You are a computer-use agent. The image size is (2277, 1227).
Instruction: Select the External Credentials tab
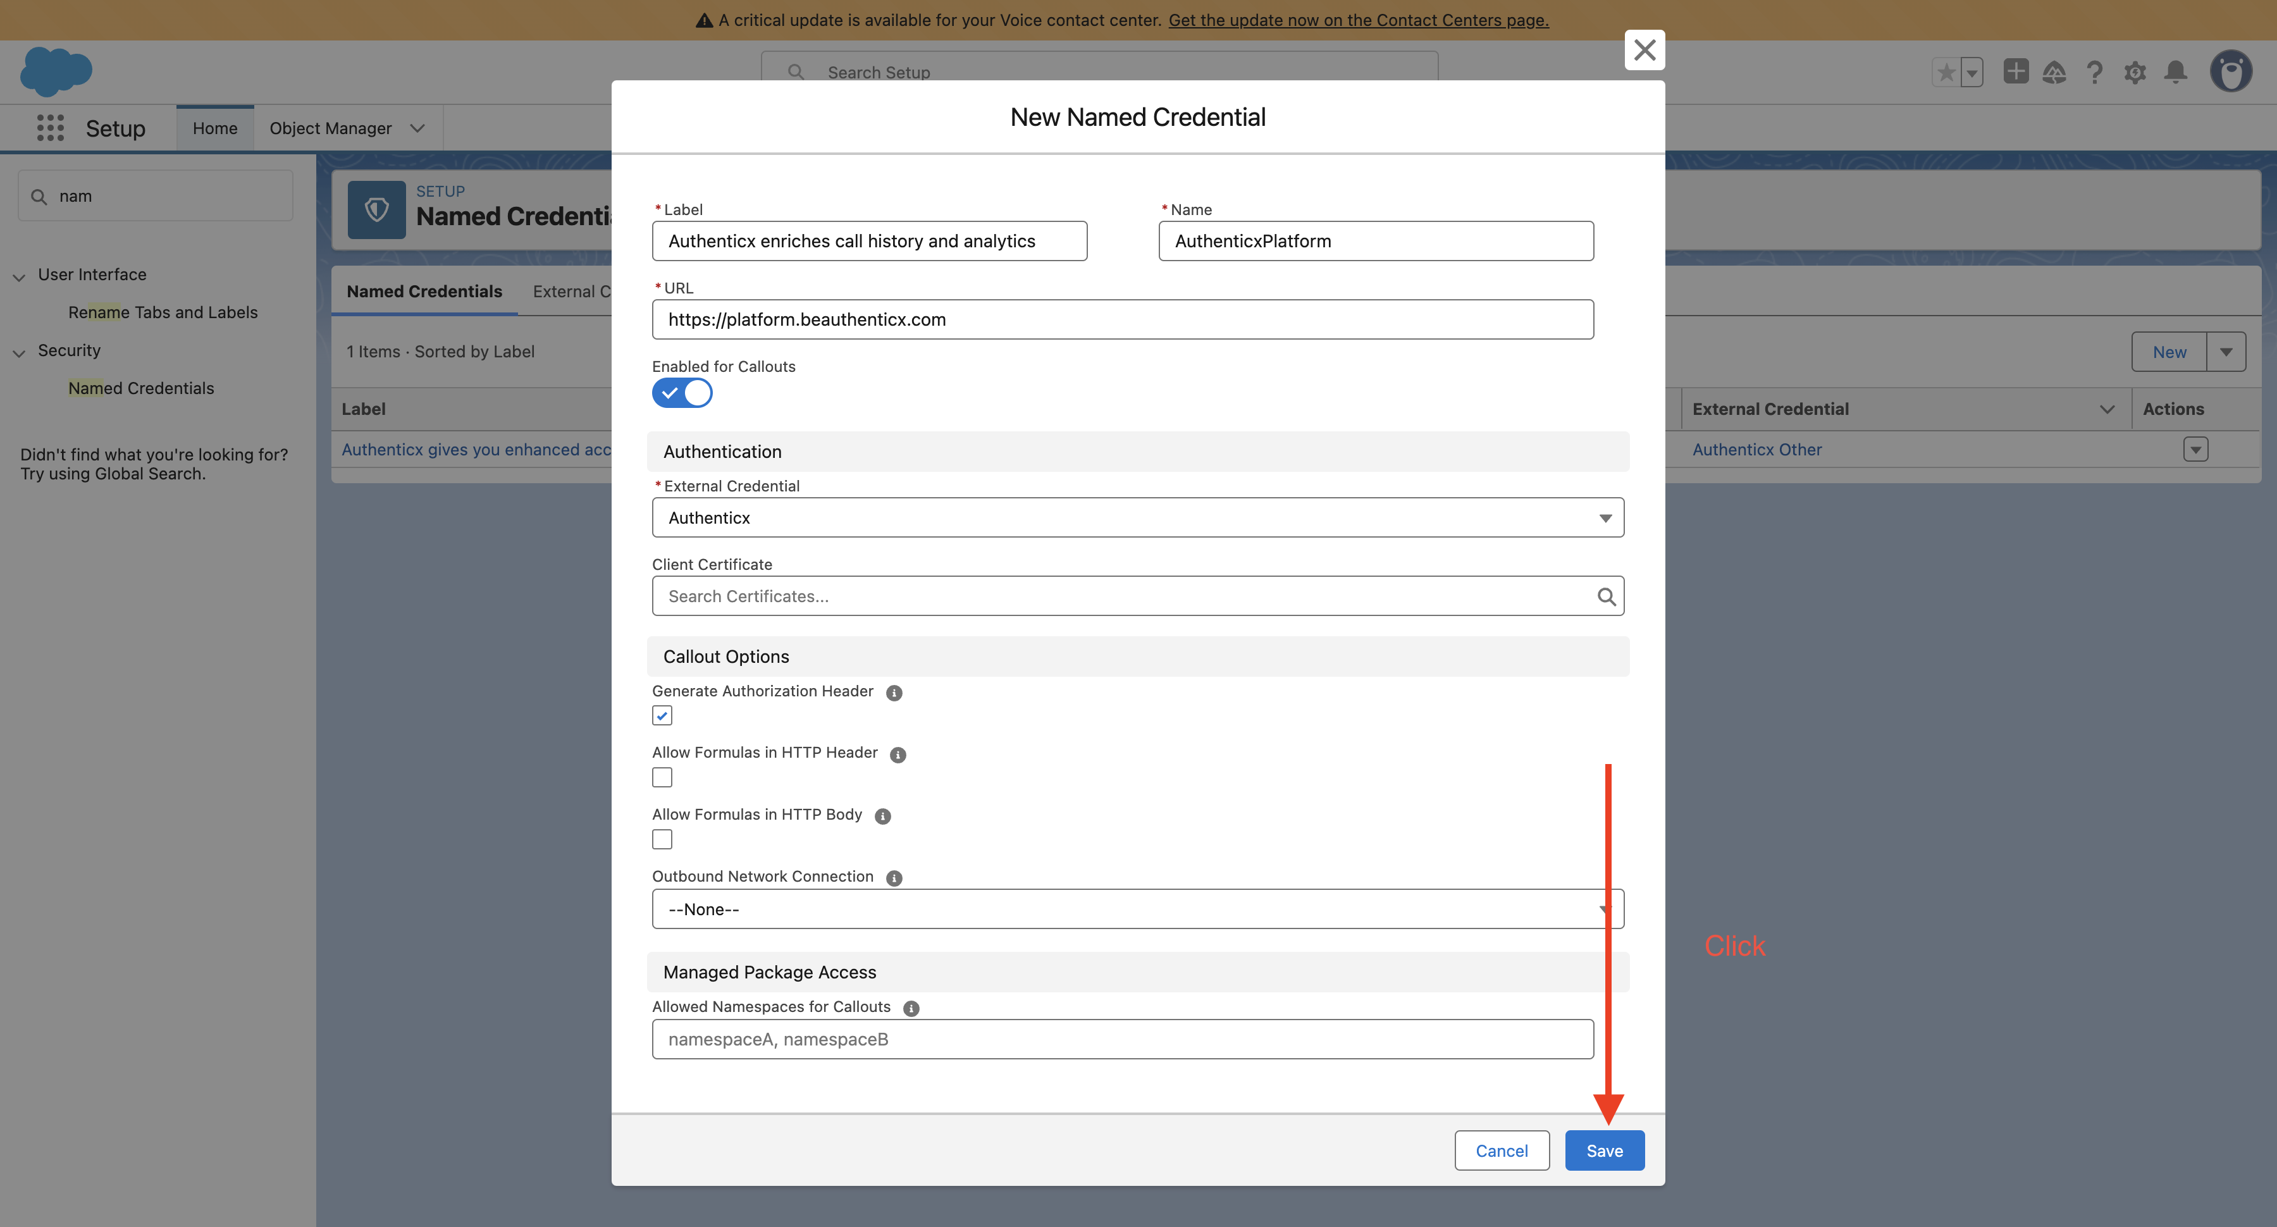click(571, 291)
